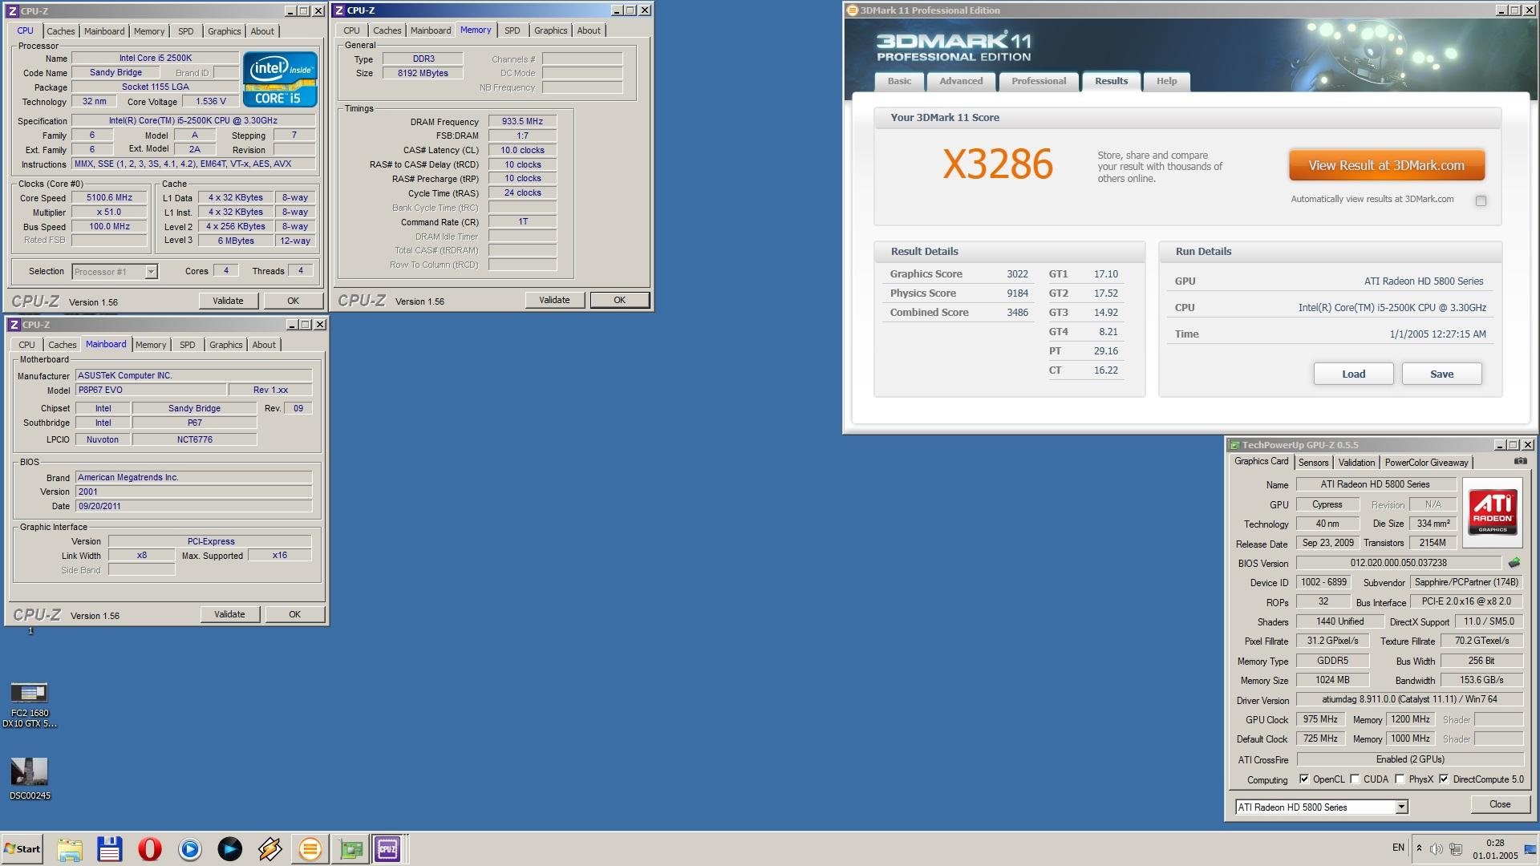Toggle the PhysX checkbox in GPU-Z
Screen dimensions: 1540x866
[1400, 779]
